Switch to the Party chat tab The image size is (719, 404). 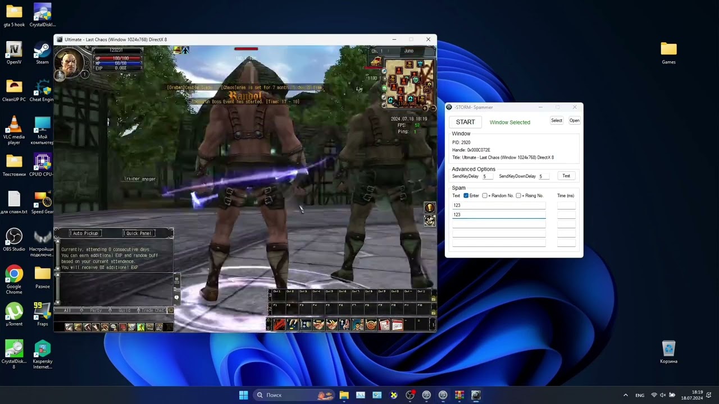pos(96,310)
